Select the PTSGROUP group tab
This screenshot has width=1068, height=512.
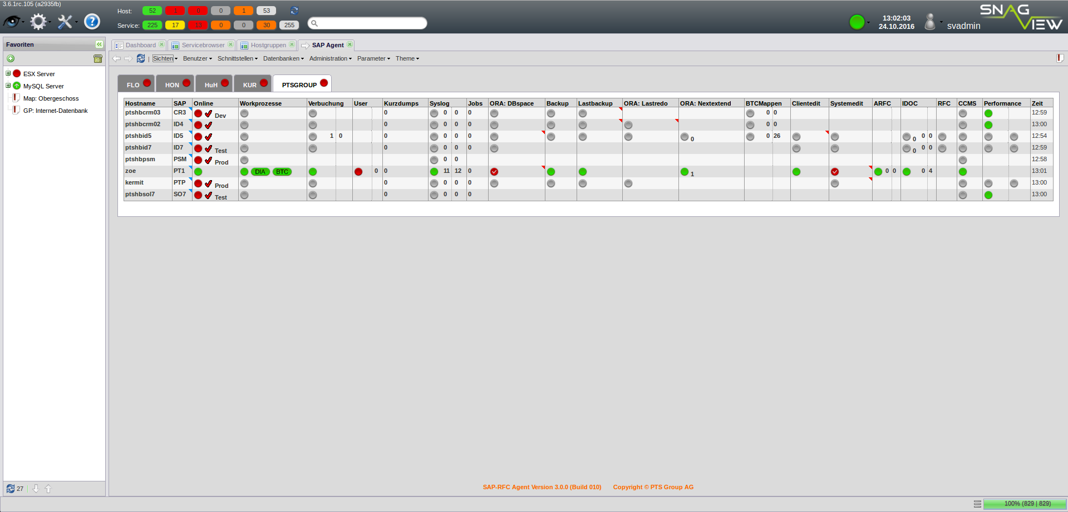coord(302,84)
